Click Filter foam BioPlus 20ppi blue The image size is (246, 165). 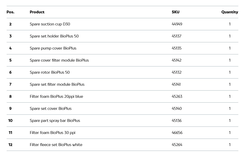pyautogui.click(x=56, y=96)
